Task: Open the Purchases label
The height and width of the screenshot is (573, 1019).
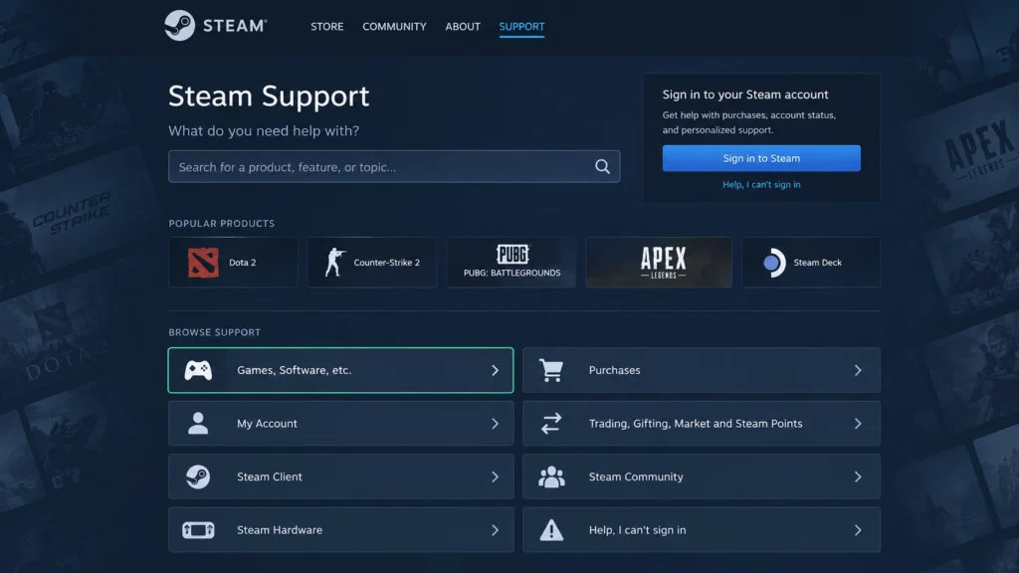Action: pyautogui.click(x=615, y=370)
